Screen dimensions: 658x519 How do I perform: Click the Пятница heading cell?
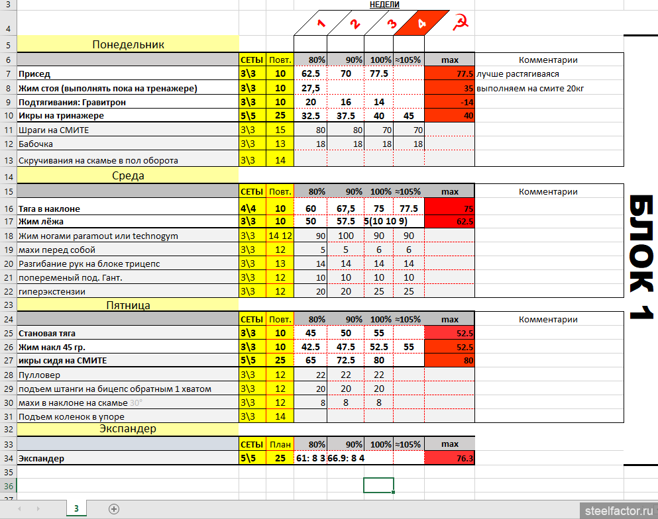pyautogui.click(x=128, y=305)
